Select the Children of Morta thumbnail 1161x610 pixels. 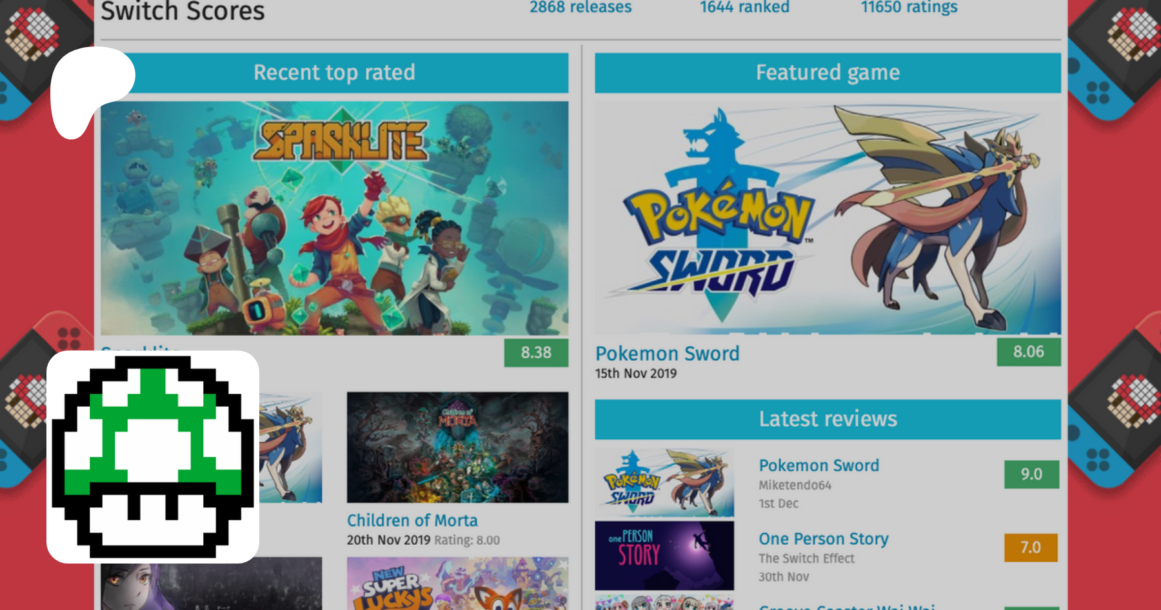pyautogui.click(x=457, y=447)
